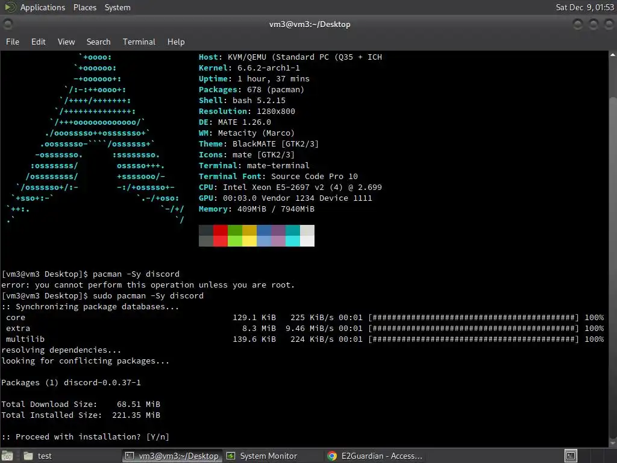Click the 'Proceed with installation? [Y/n]' prompt
Screen dimensions: 617x463
86,437
